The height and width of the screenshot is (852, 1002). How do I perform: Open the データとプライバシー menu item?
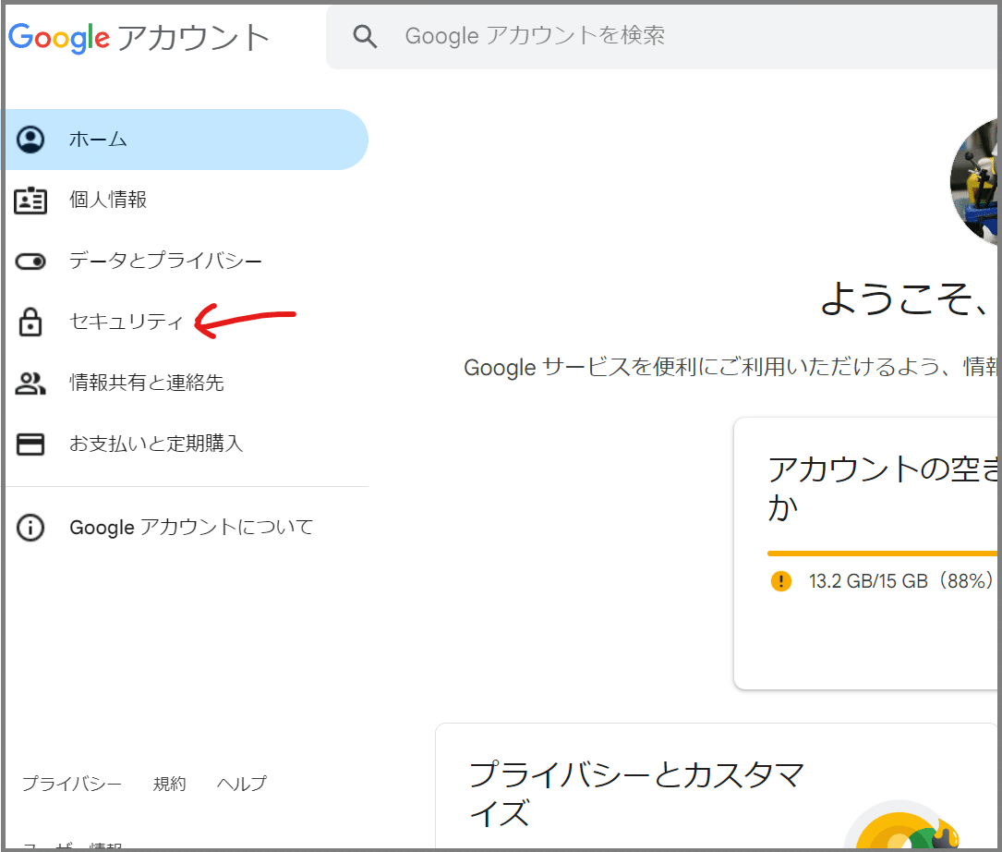[186, 261]
